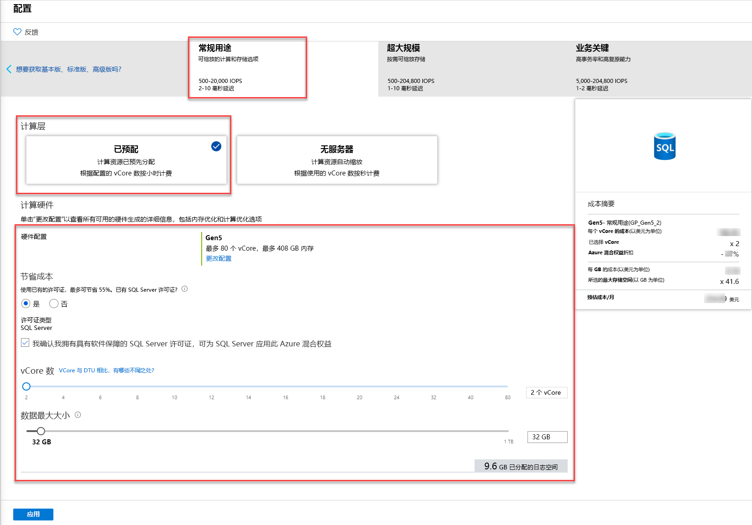Click the 许可证类型 label
This screenshot has height=525, width=752.
[x=36, y=320]
